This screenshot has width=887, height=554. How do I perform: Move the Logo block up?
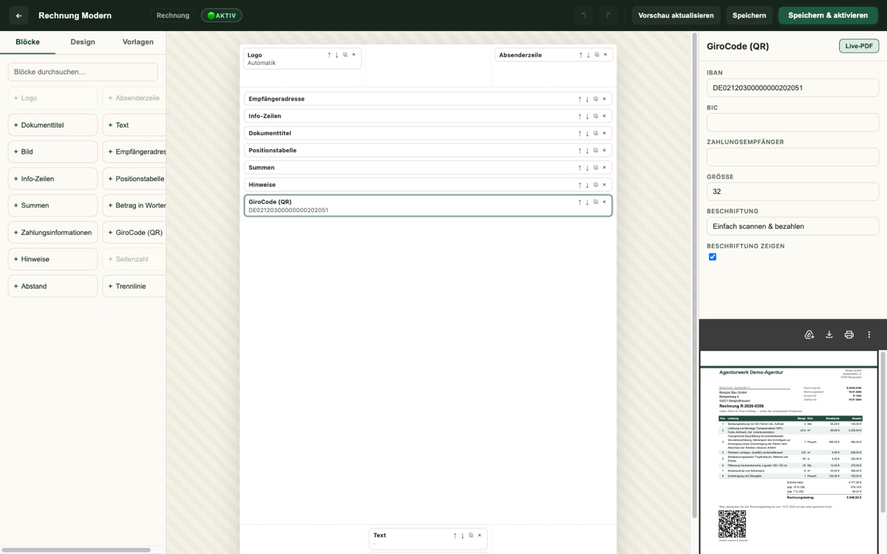tap(329, 55)
